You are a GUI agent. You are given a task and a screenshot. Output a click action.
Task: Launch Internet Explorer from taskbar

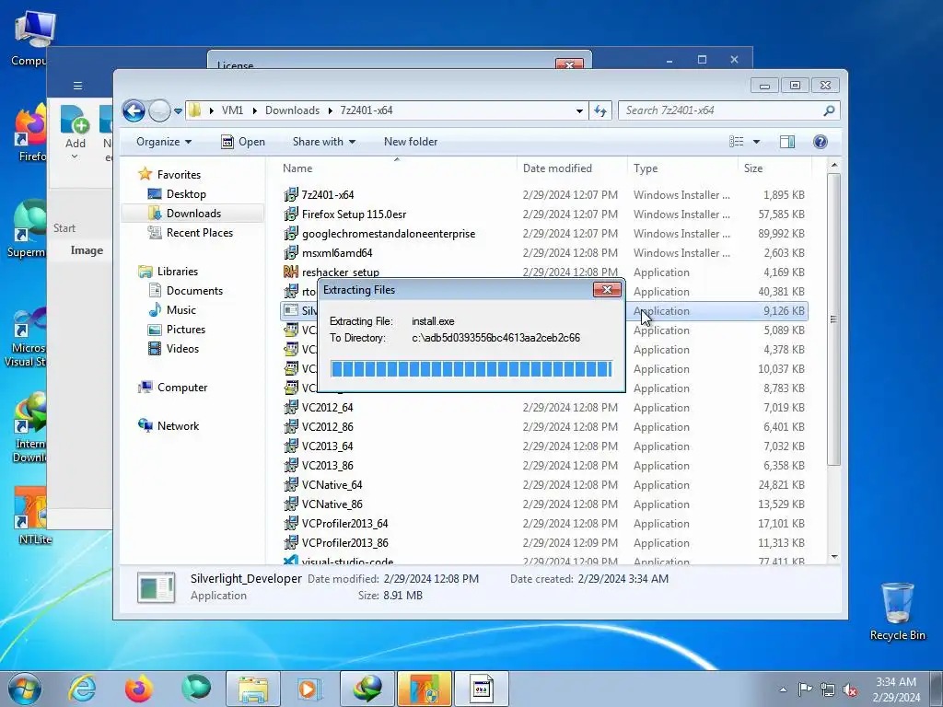[81, 689]
